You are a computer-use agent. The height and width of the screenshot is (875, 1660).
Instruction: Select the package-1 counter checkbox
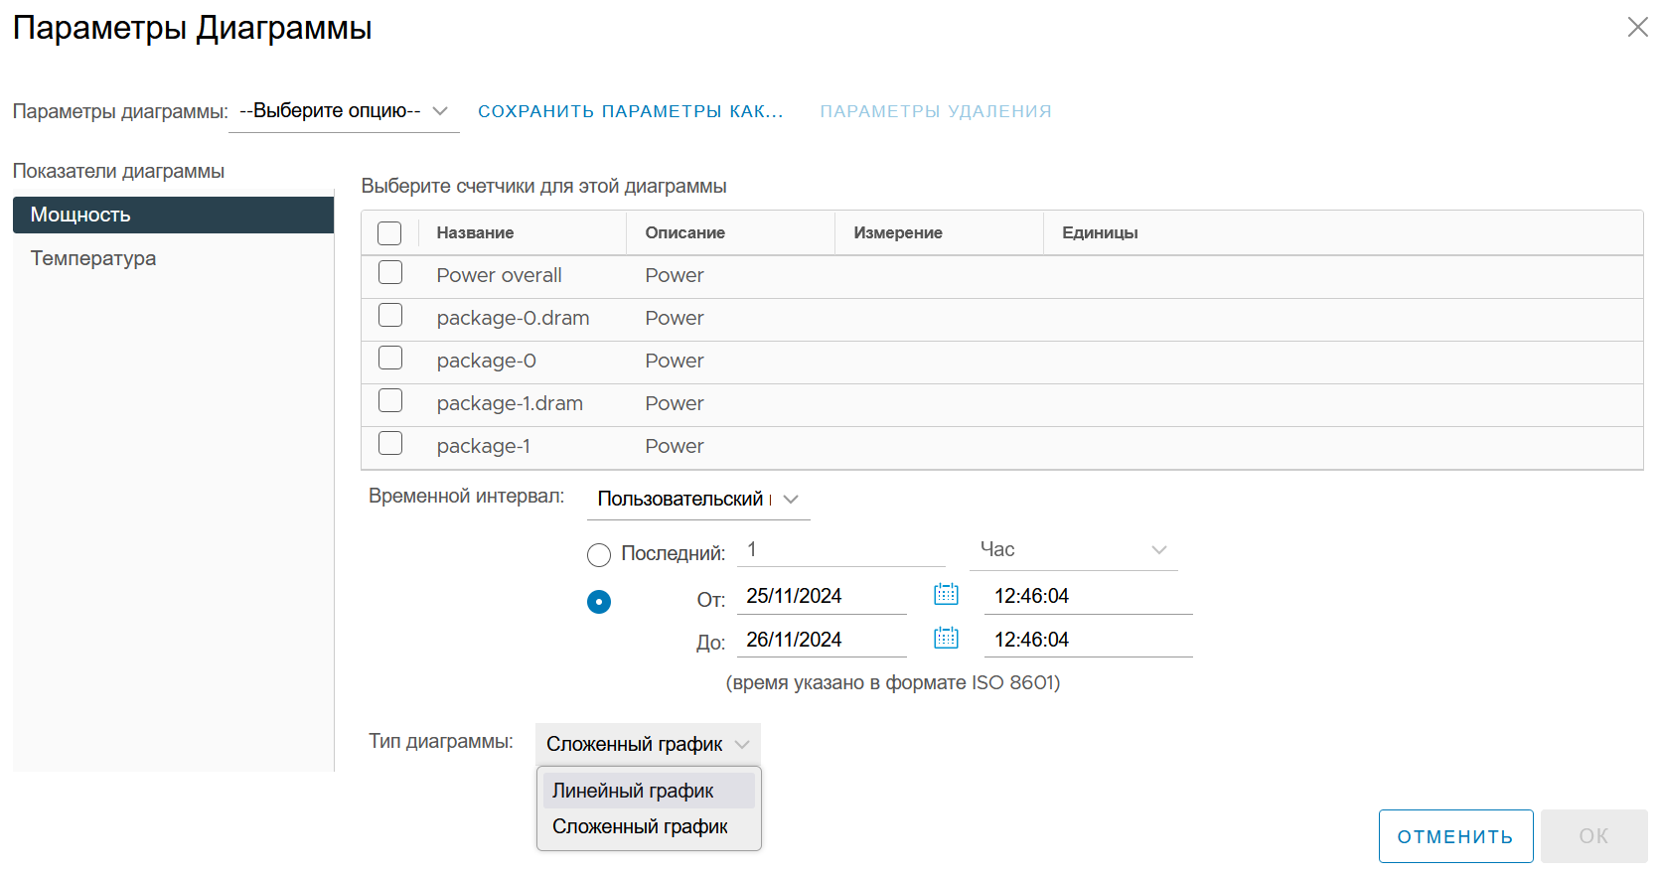point(390,444)
